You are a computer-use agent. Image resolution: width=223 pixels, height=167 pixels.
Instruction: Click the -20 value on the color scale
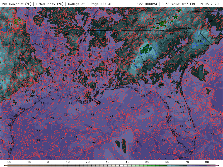click(x=8, y=162)
